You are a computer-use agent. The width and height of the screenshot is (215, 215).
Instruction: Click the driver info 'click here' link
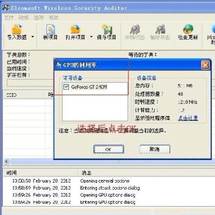[x=188, y=118]
